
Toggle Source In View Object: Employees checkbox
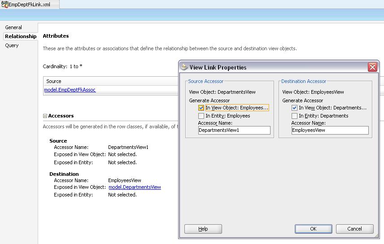(201, 108)
